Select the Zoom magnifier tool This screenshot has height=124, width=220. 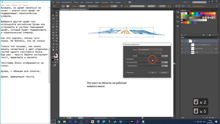[57, 50]
